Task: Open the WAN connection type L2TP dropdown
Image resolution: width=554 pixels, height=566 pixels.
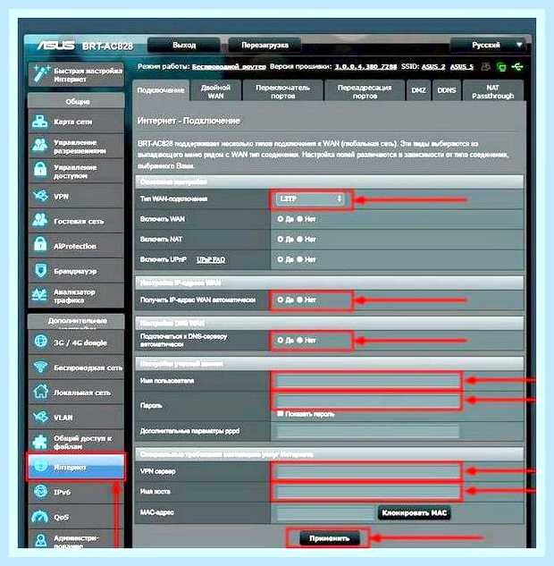Action: (x=310, y=199)
